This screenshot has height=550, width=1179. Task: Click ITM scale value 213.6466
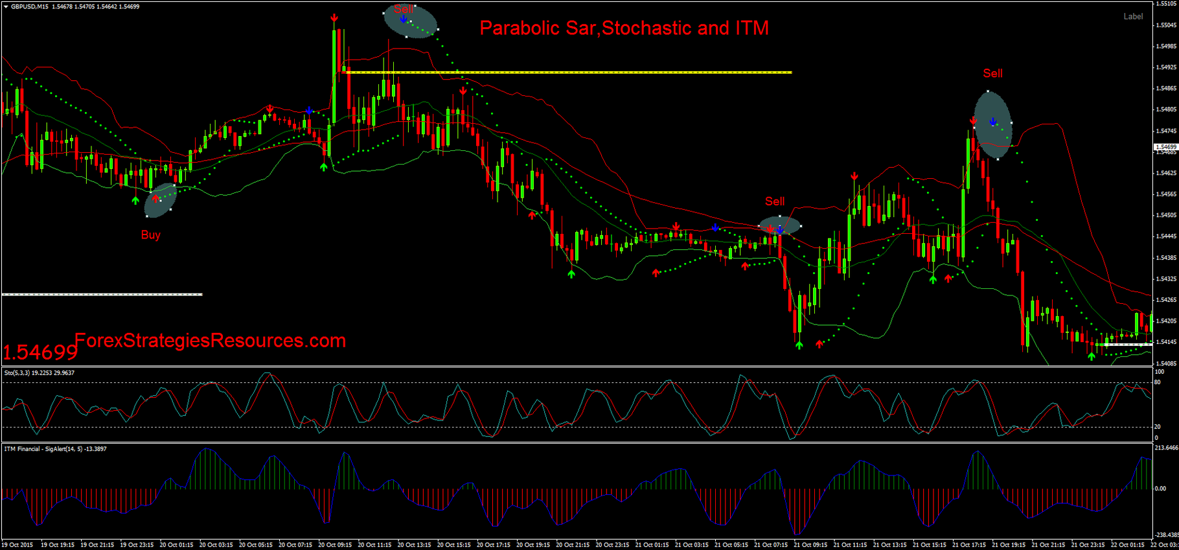click(x=1166, y=448)
